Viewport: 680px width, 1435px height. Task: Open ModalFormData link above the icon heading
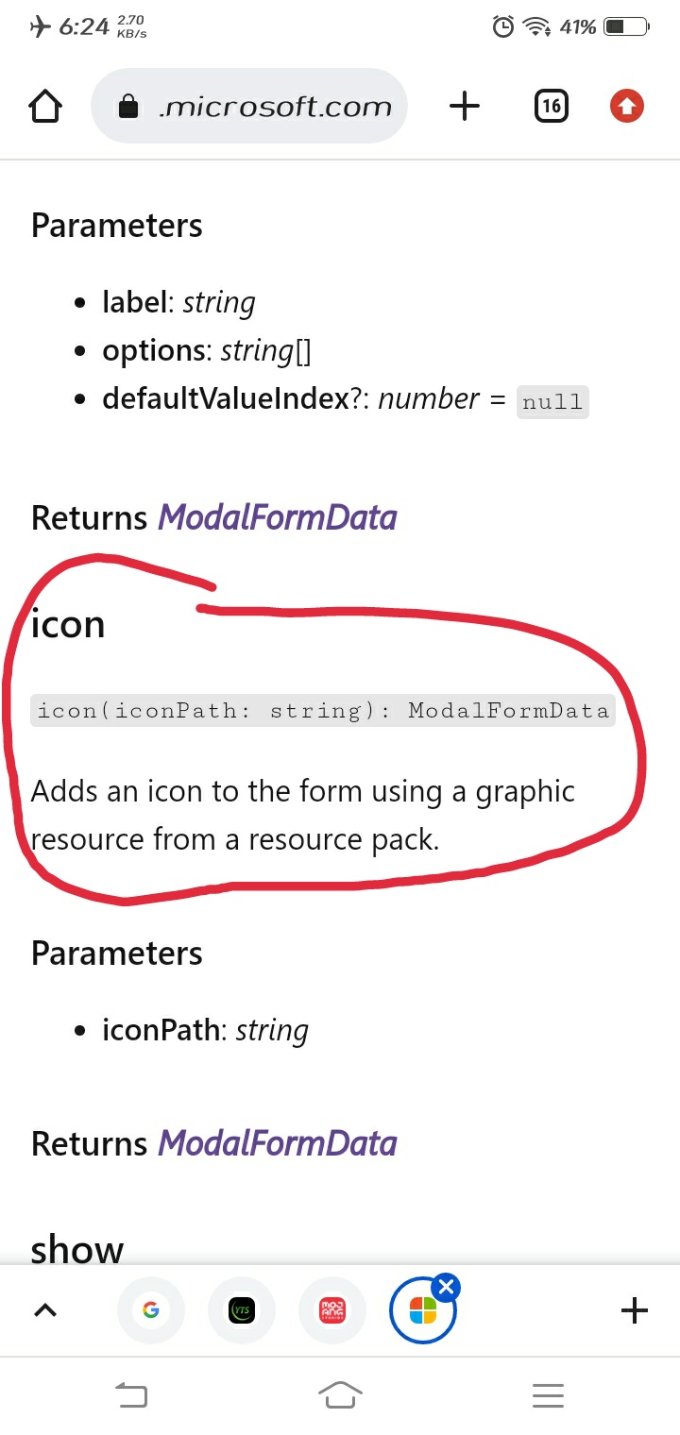coord(277,517)
